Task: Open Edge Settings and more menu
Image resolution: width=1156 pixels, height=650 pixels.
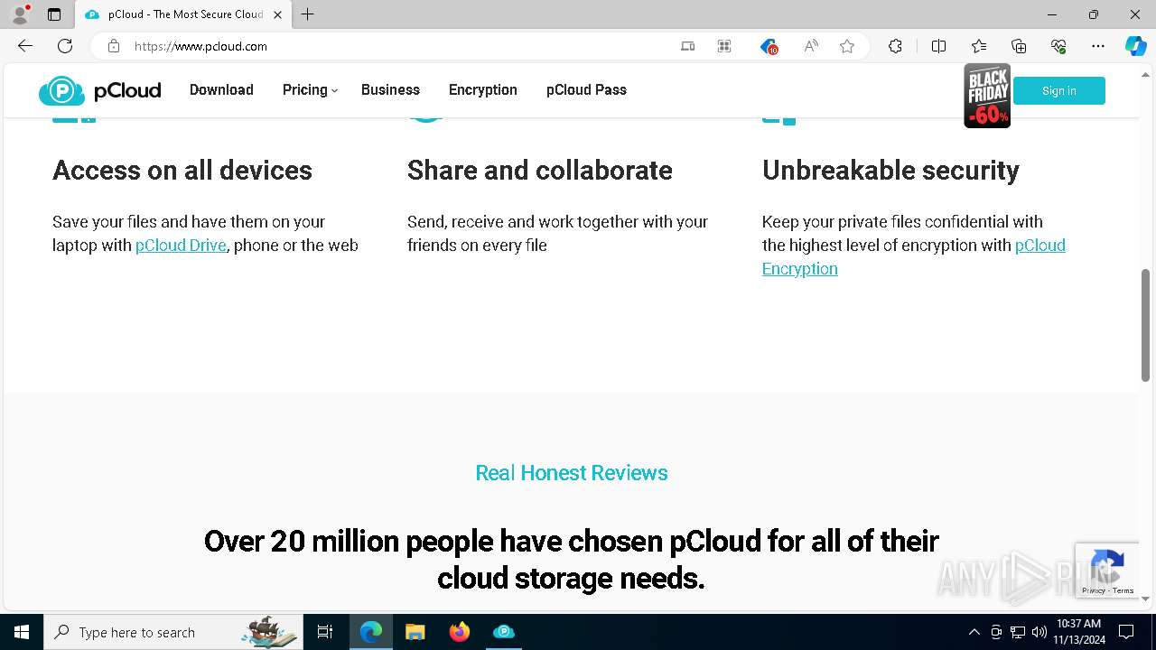Action: coord(1098,46)
